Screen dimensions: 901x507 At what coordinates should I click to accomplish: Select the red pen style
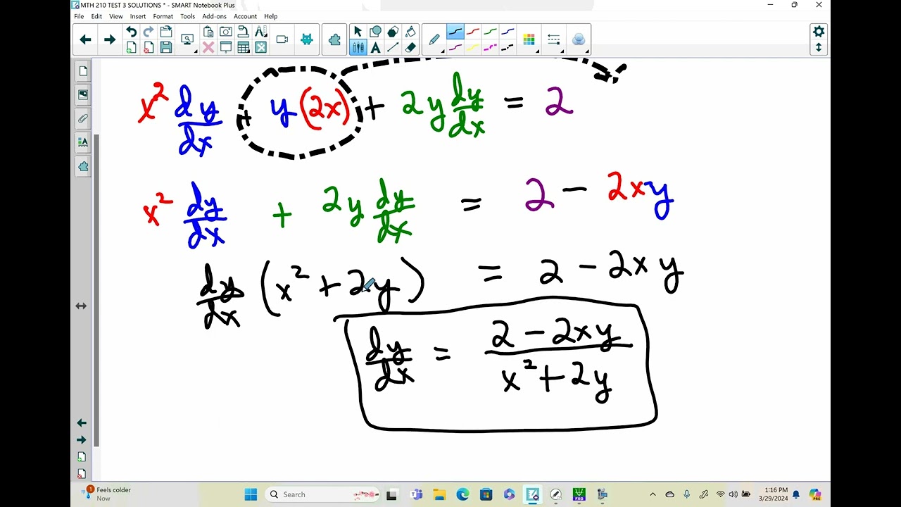point(473,32)
